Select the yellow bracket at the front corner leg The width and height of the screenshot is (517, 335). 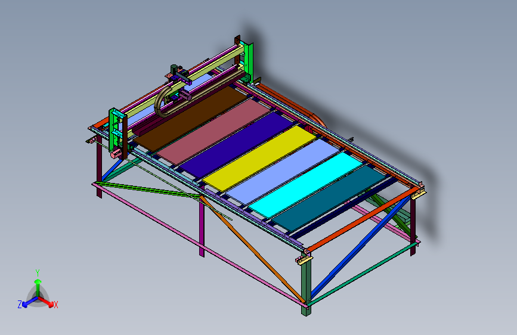[305, 260]
